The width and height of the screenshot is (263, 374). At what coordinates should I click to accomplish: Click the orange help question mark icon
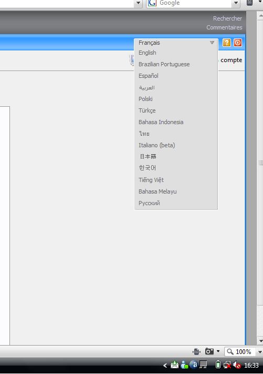pos(226,43)
